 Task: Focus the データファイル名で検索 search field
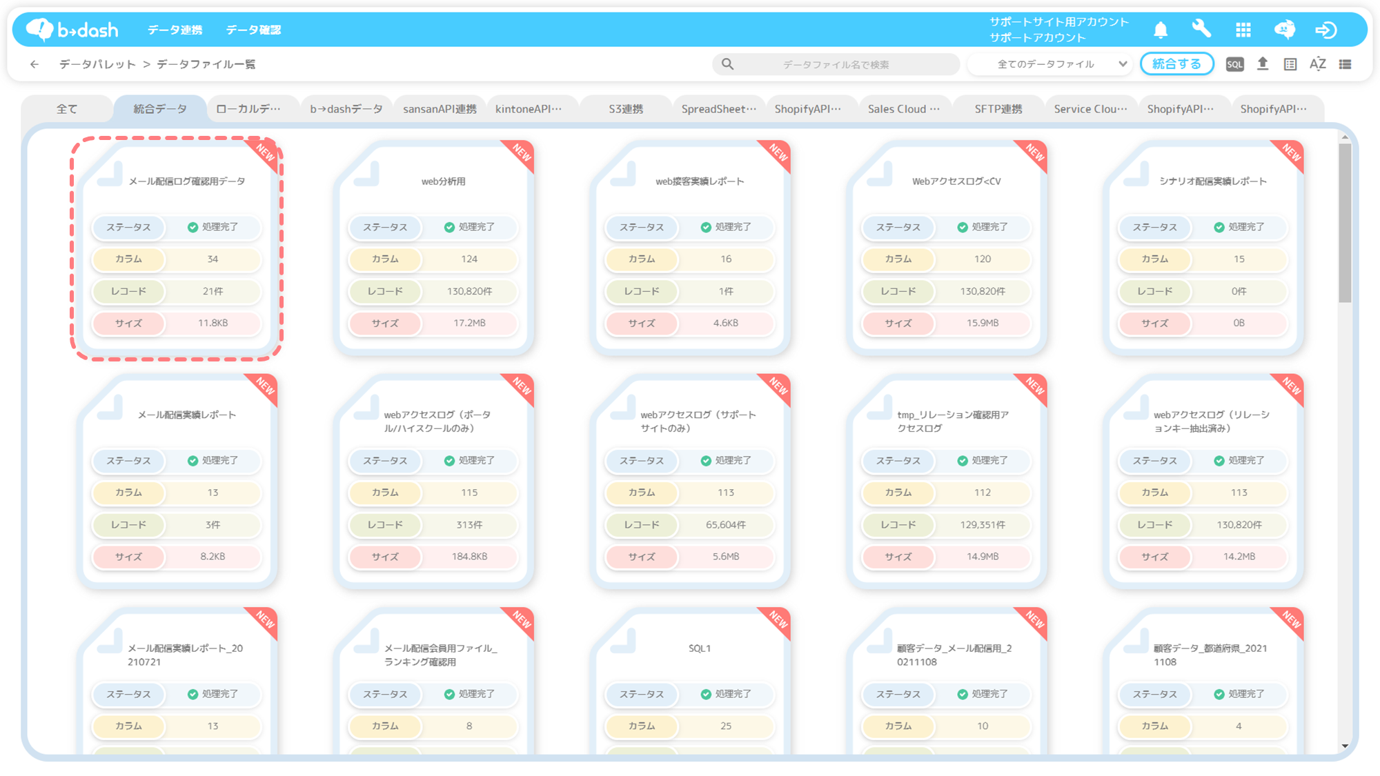pyautogui.click(x=836, y=64)
